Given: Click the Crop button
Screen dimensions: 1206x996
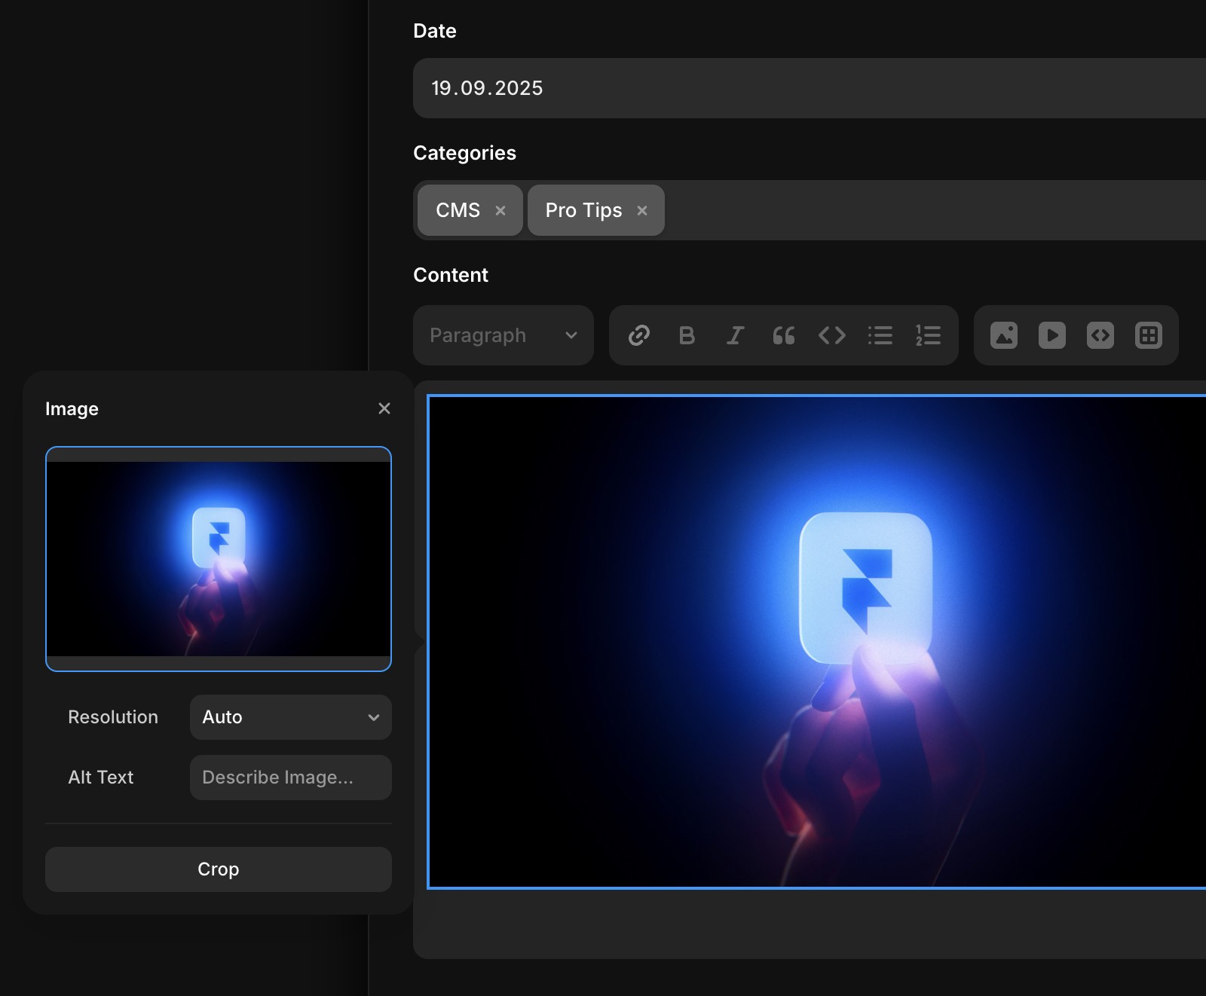Looking at the screenshot, I should (x=219, y=869).
